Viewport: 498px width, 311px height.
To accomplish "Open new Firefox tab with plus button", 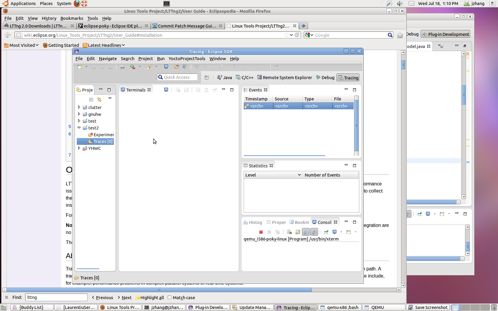I will point(303,26).
